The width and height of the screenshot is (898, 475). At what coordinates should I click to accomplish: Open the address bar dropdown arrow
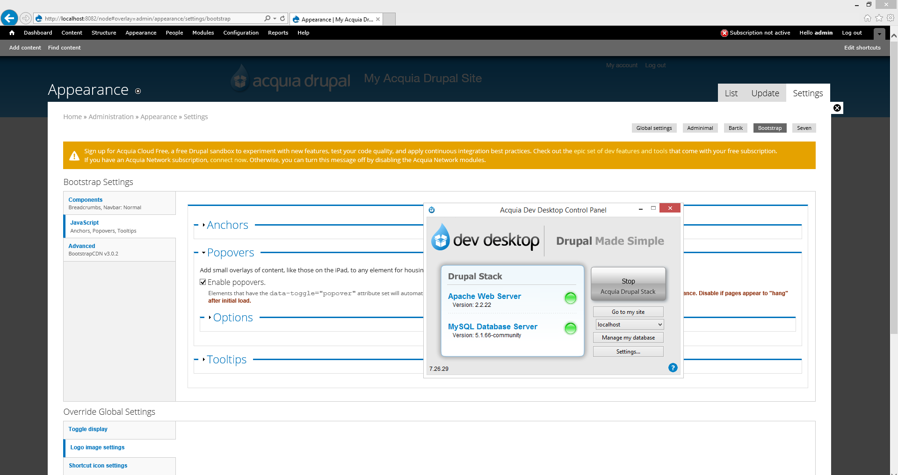(x=275, y=19)
